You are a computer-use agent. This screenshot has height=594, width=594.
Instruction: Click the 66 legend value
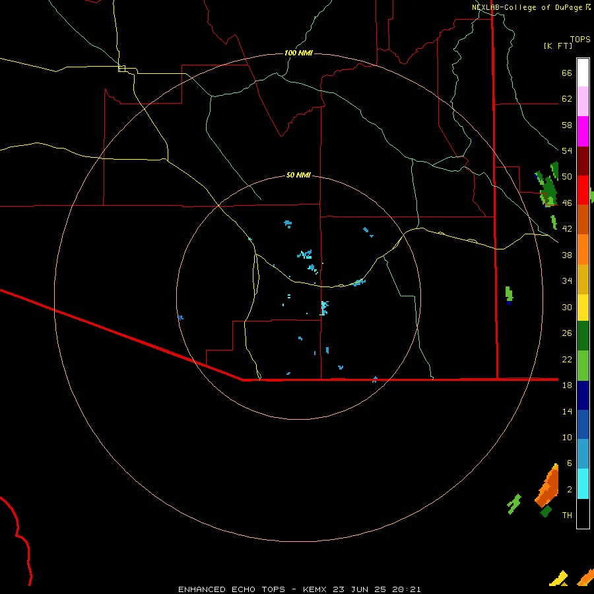(567, 73)
